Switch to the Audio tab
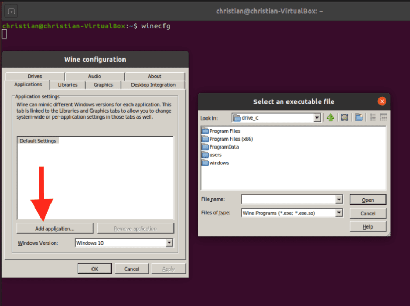Image resolution: width=410 pixels, height=306 pixels. tap(95, 76)
